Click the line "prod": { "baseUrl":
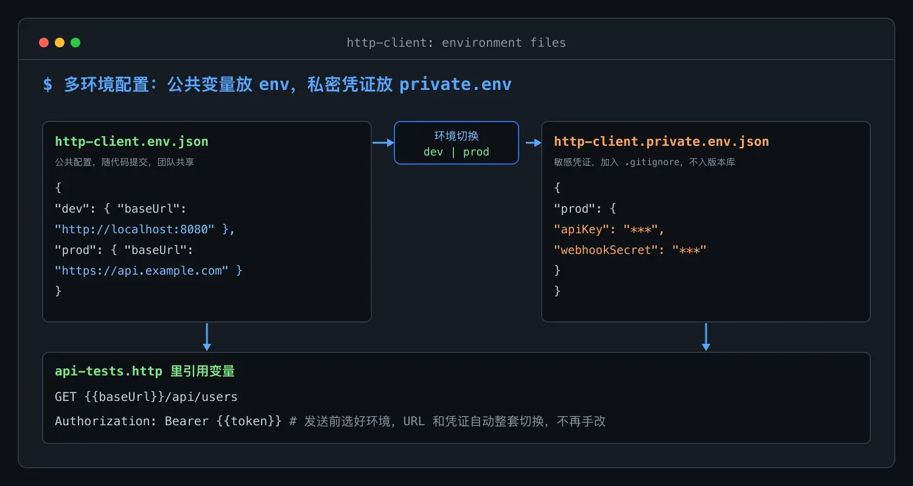Screen dimensions: 913x486 click(124, 250)
